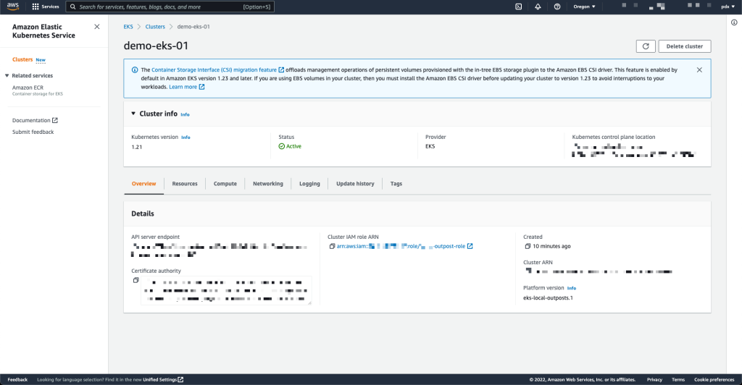
Task: Select the Kubernetes version value 1.21
Action: tap(137, 148)
